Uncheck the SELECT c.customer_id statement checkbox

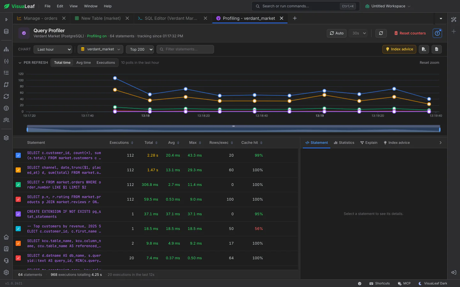(x=18, y=155)
